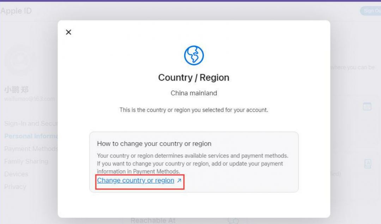Click the Apple ID header title
The height and width of the screenshot is (224, 381).
16,11
